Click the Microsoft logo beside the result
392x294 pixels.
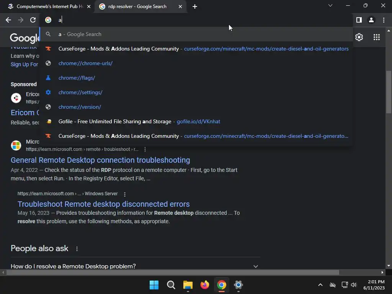[x=16, y=145]
